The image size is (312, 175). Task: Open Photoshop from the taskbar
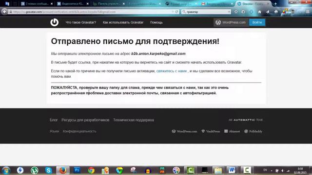(77, 170)
